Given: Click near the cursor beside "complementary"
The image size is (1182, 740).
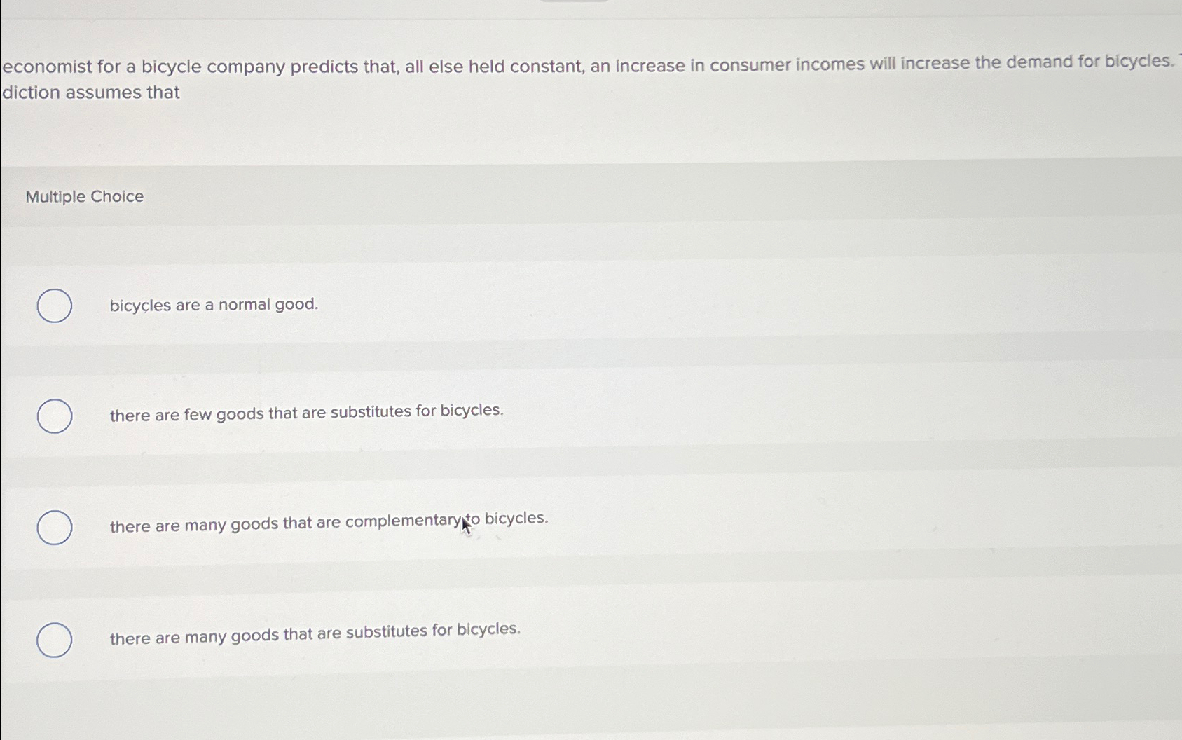Looking at the screenshot, I should [x=464, y=523].
